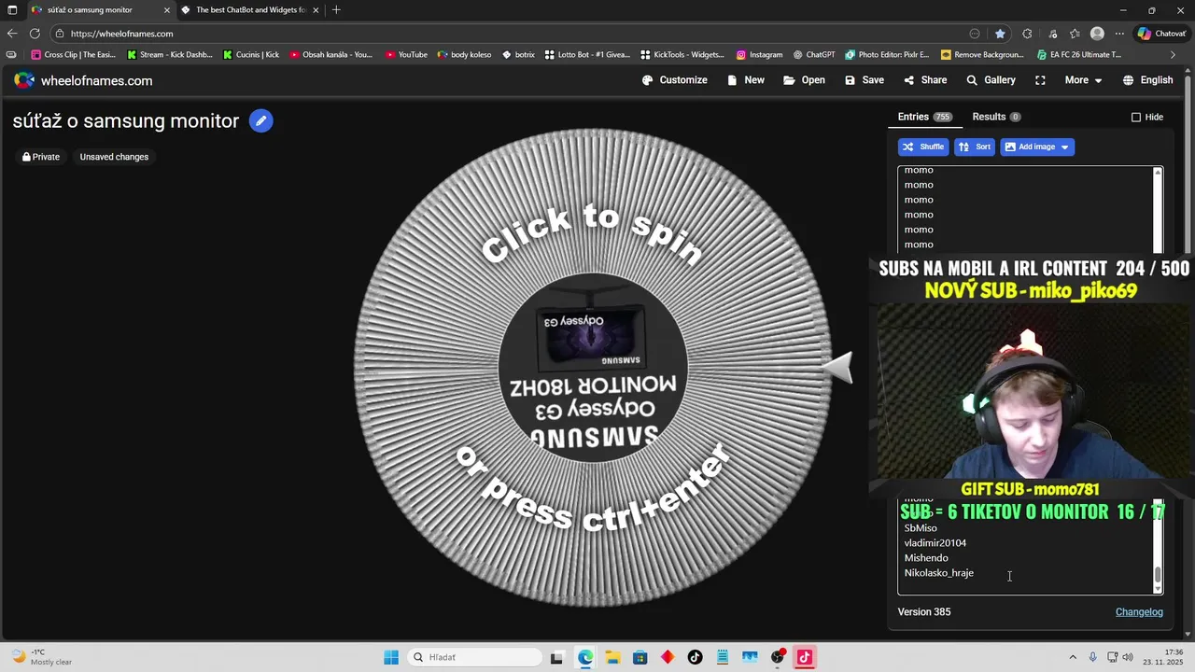
Task: Open a new browser tab
Action: 336,10
